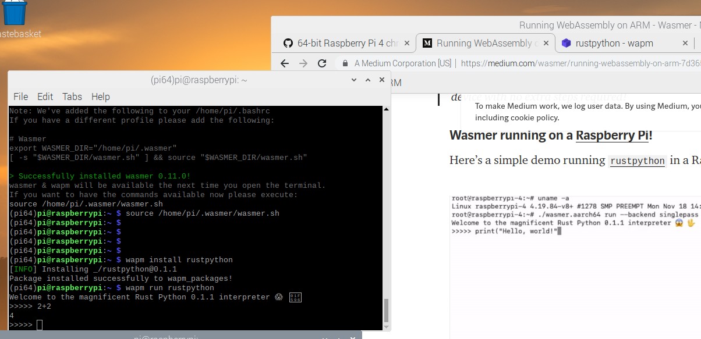The image size is (701, 339).
Task: Go forward in the browser
Action: (x=303, y=63)
